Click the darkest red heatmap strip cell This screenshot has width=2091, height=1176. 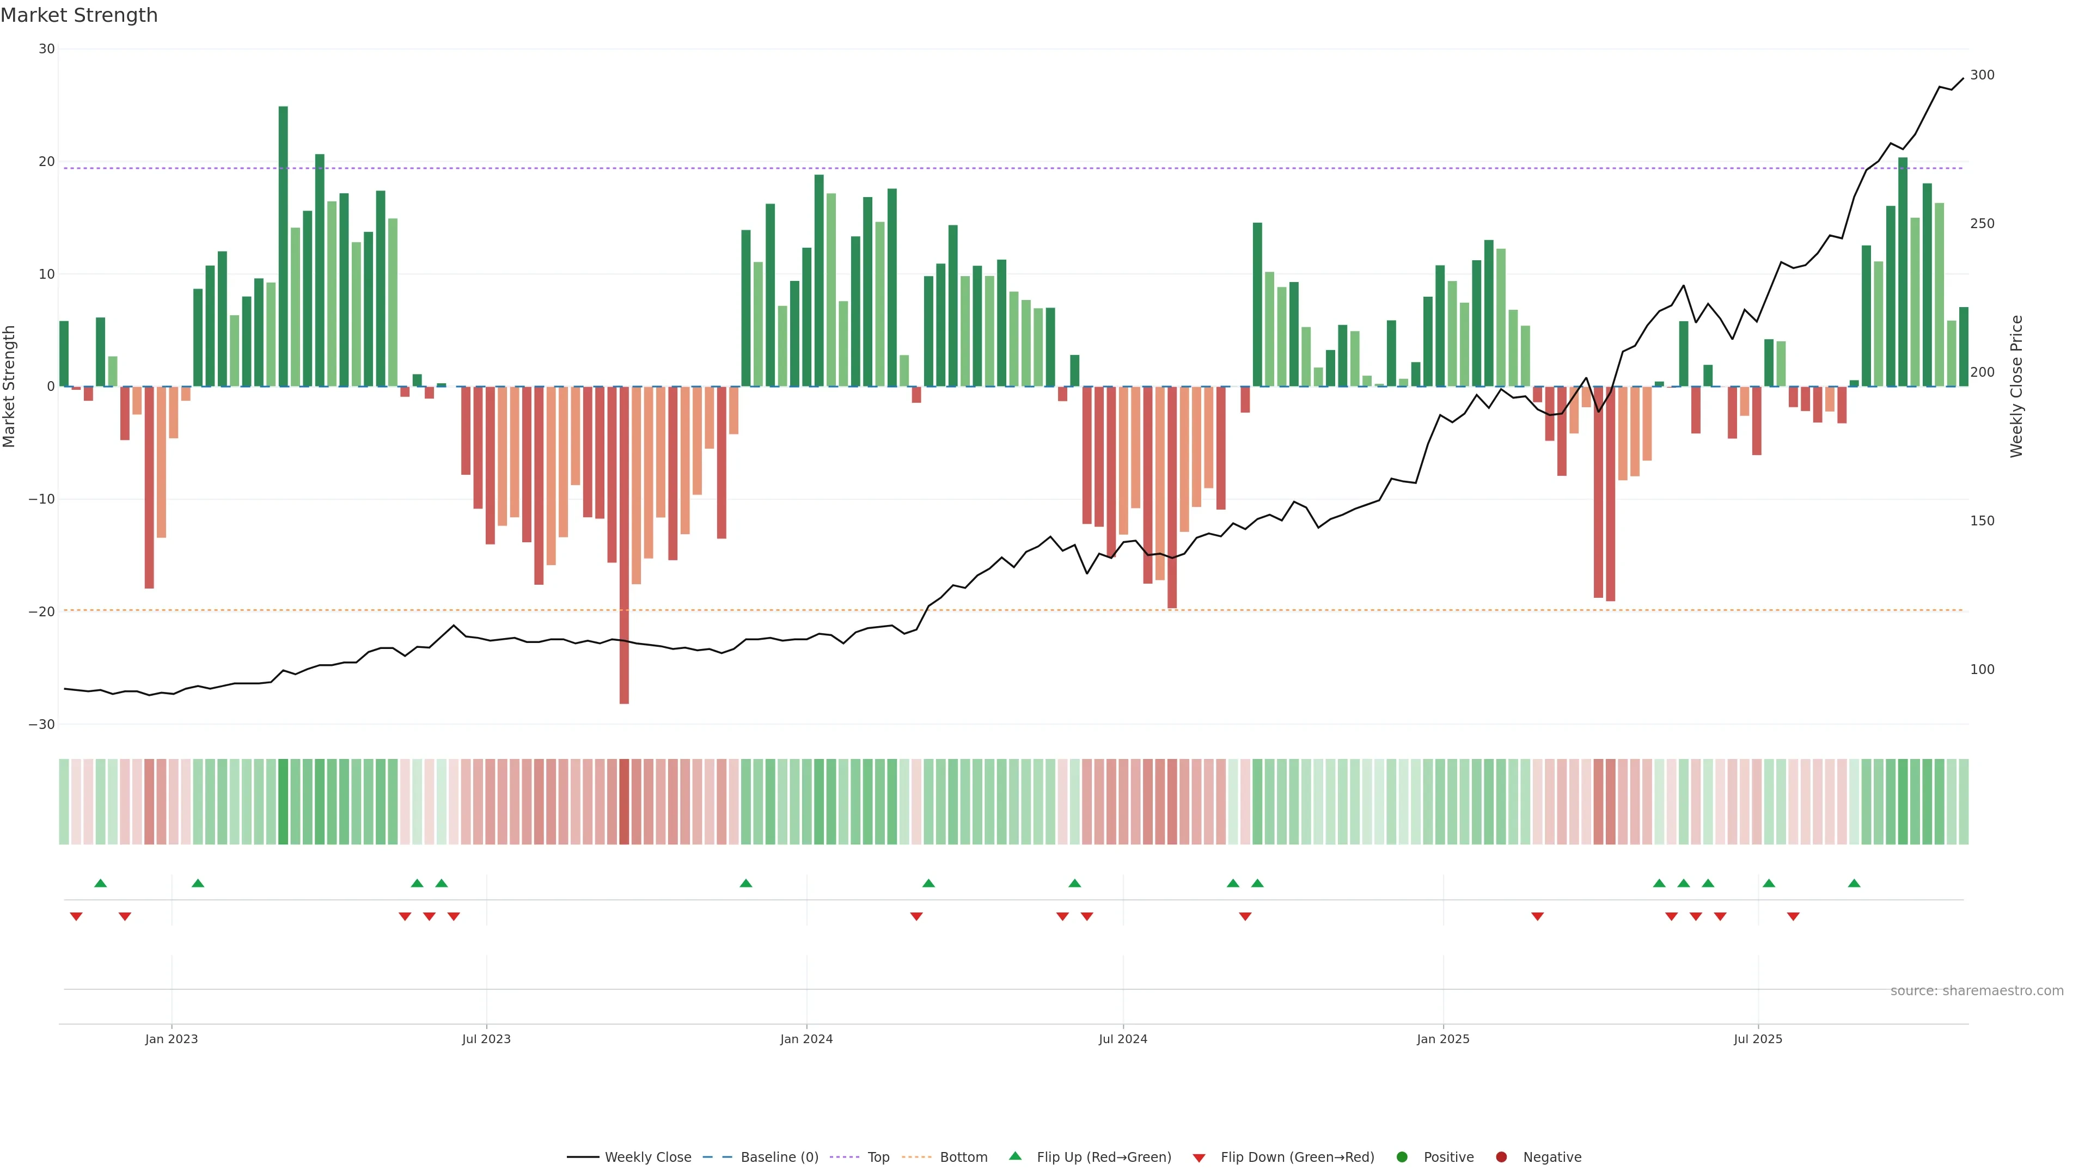pos(624,802)
